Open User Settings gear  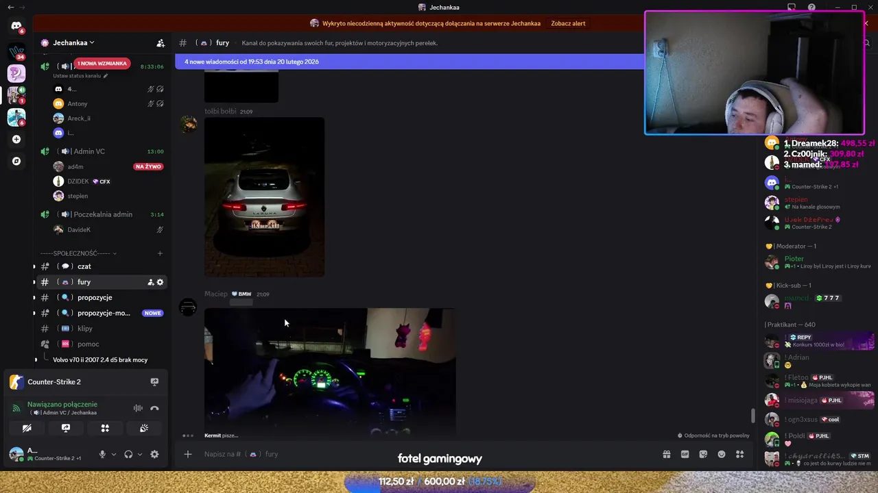click(154, 454)
